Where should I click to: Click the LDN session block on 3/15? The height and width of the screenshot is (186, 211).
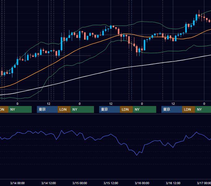[127, 109]
